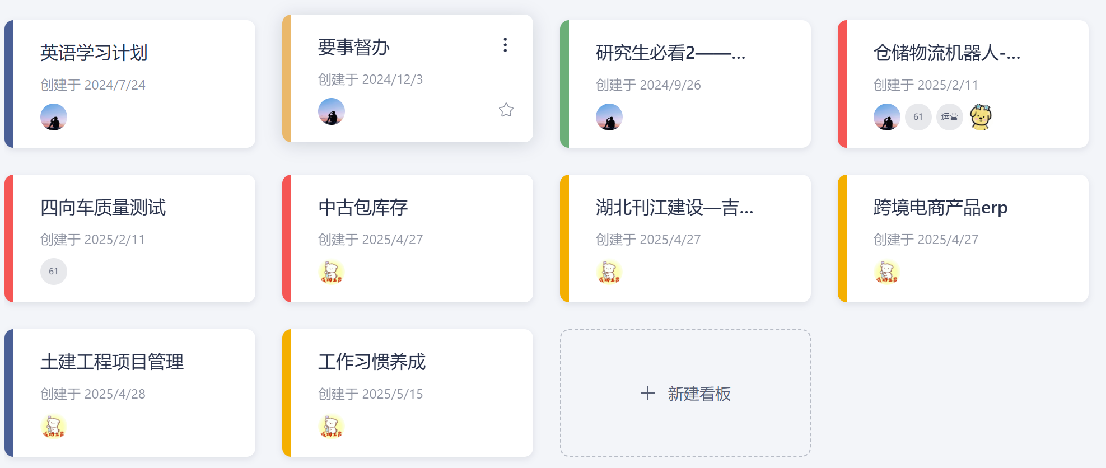Open the 要事督办 board options menu

(505, 45)
